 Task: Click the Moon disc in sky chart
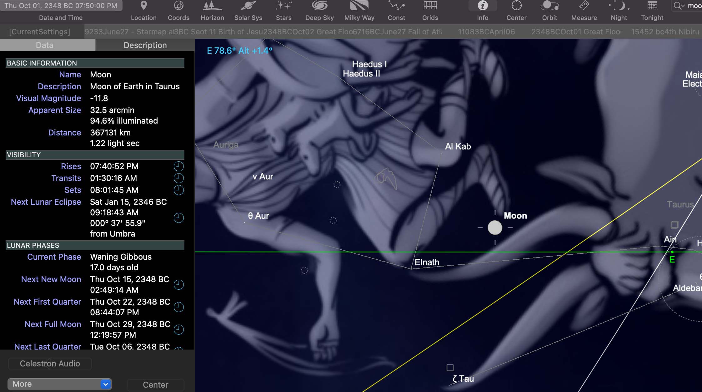click(495, 228)
